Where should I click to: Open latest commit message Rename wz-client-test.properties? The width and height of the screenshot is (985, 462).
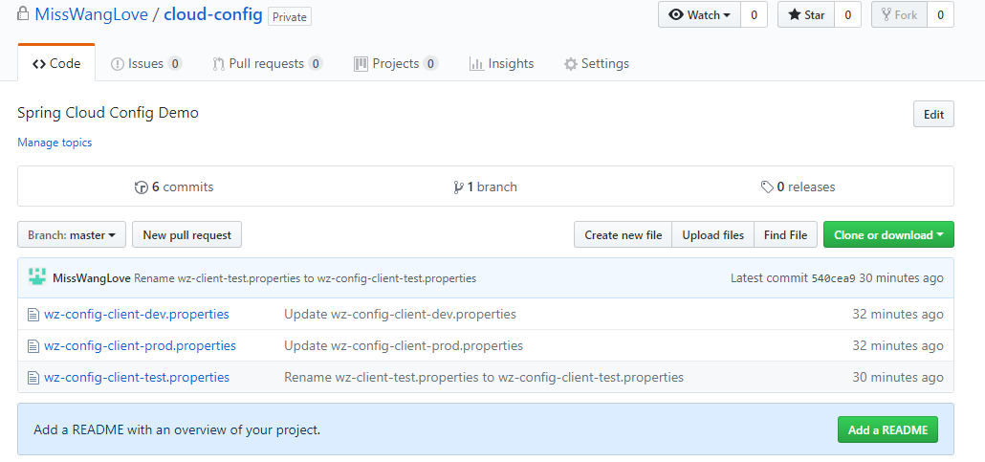coord(305,277)
